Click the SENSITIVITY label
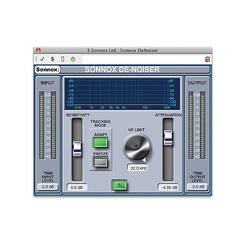 pyautogui.click(x=78, y=115)
